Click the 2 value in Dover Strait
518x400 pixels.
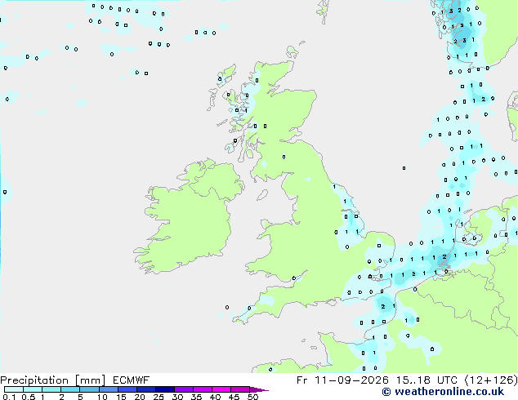383,307
